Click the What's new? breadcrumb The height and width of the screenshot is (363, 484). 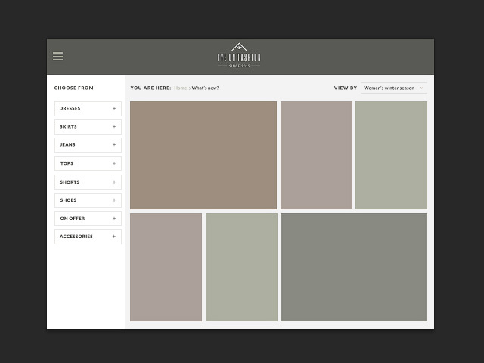pyautogui.click(x=205, y=88)
